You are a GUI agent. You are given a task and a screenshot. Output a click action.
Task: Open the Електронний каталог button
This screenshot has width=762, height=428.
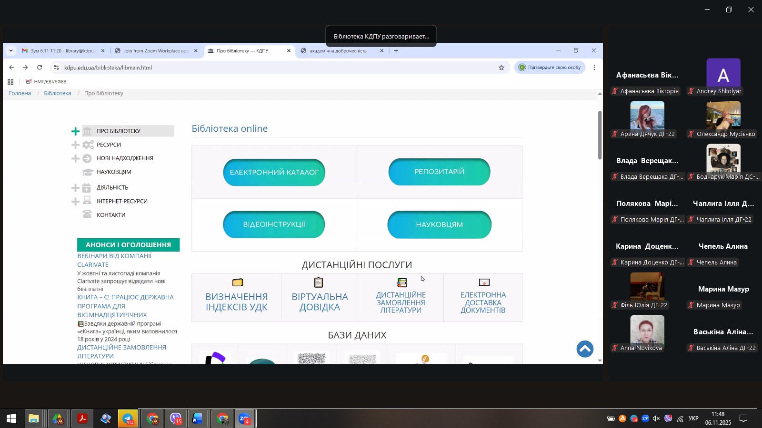[x=274, y=172]
